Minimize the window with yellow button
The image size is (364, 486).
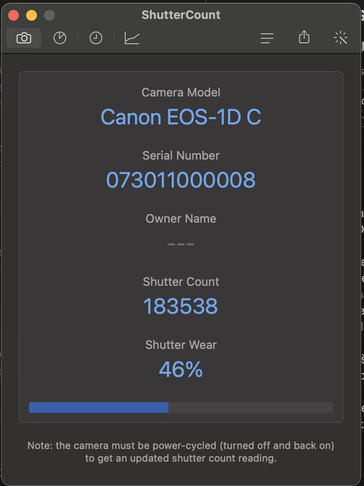pyautogui.click(x=32, y=15)
